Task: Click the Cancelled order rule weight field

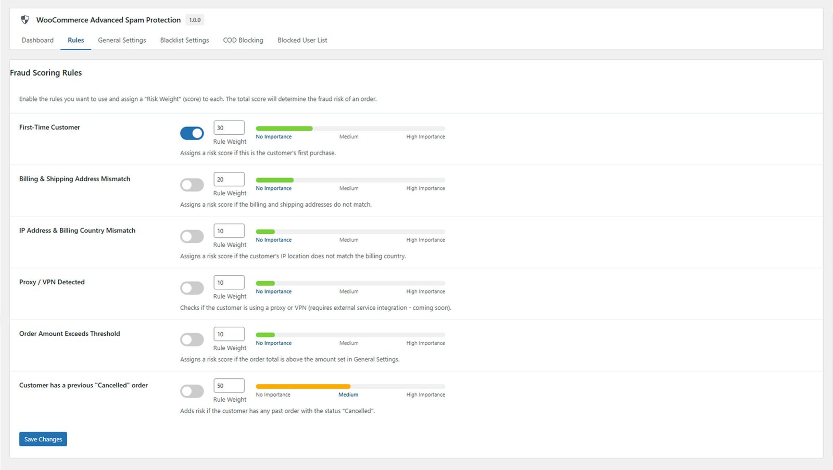Action: 229,386
